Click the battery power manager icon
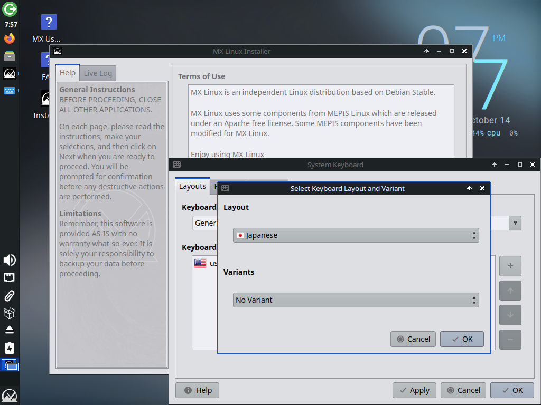The height and width of the screenshot is (405, 541). tap(10, 348)
